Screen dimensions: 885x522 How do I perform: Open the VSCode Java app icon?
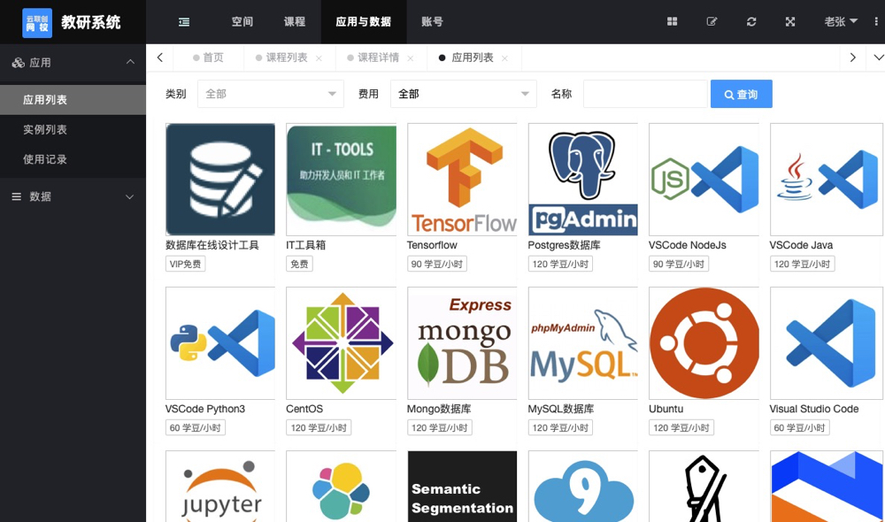pyautogui.click(x=827, y=179)
